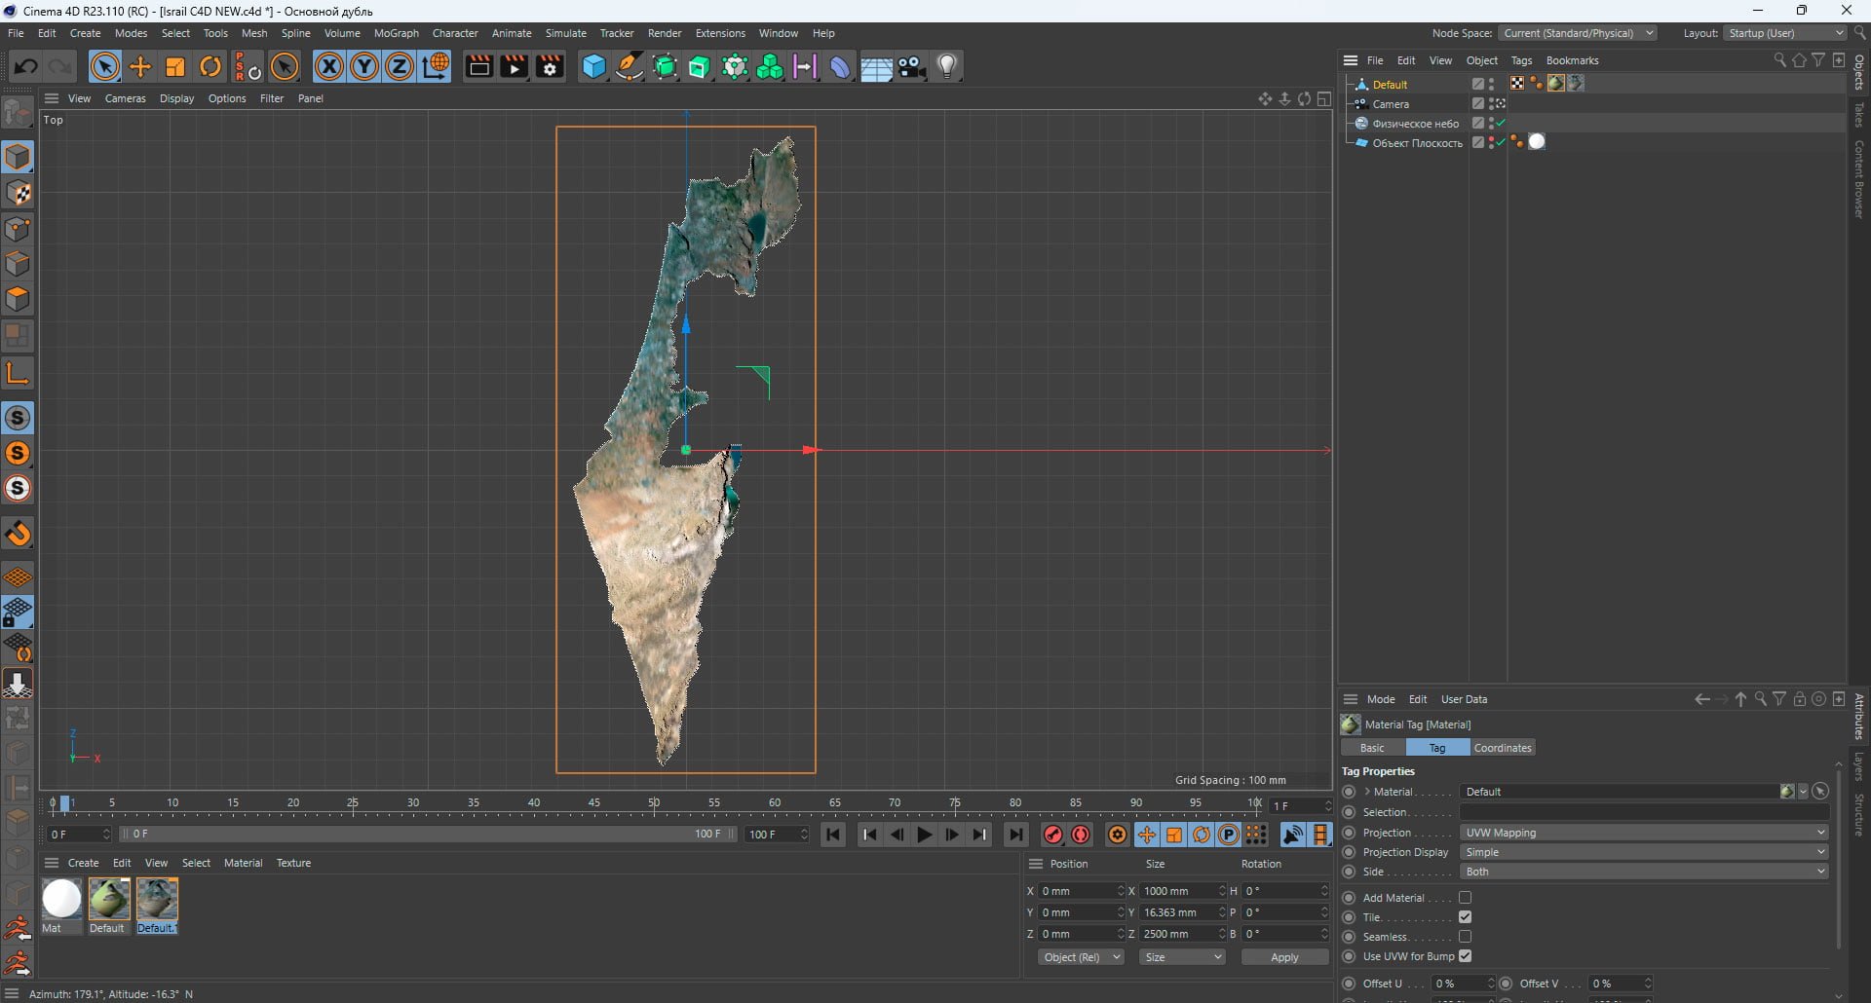Open Edit Render Settings icon
The image size is (1871, 1003).
click(x=550, y=66)
